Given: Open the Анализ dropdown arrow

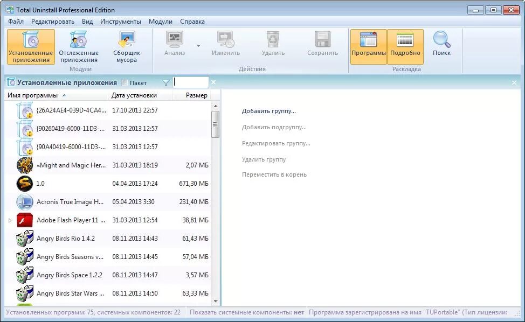Looking at the screenshot, I should point(198,46).
